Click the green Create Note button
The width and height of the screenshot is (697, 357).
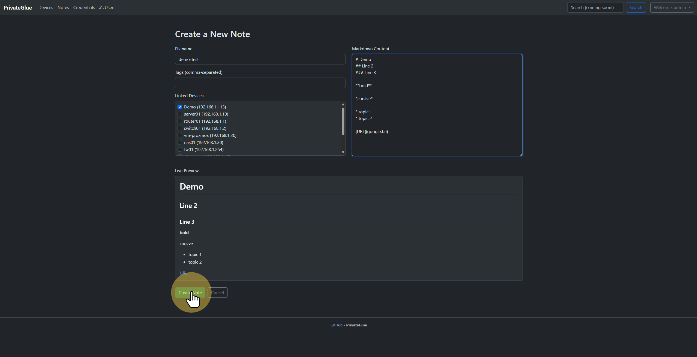[x=190, y=293]
